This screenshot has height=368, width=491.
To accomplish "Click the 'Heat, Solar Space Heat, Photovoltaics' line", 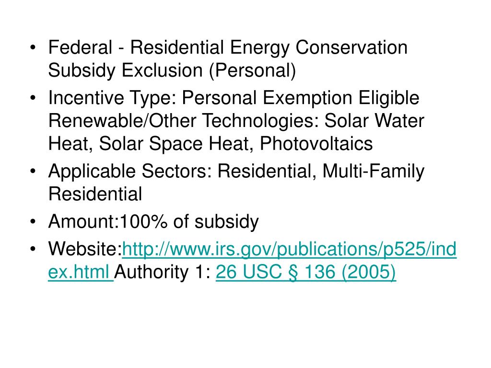I will tap(210, 144).
